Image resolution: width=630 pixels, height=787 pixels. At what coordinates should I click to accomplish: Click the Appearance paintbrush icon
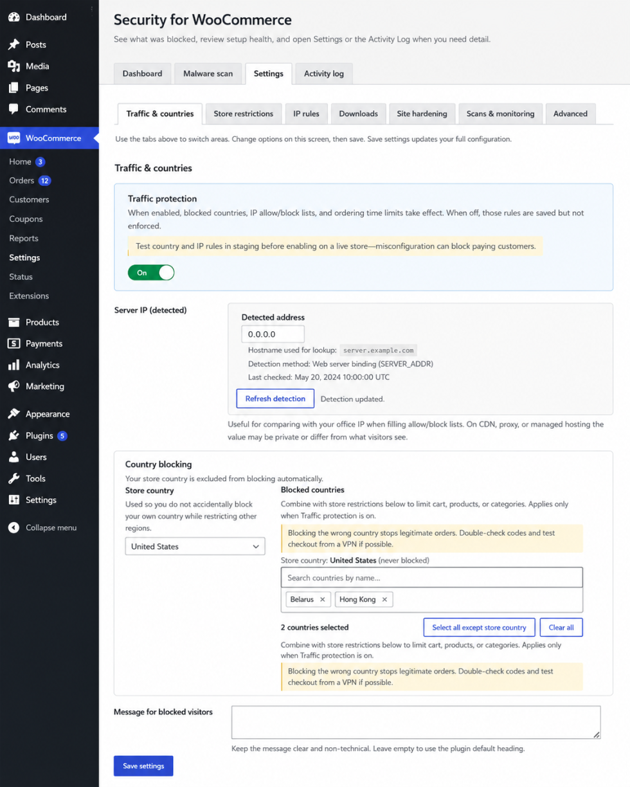[x=14, y=414]
